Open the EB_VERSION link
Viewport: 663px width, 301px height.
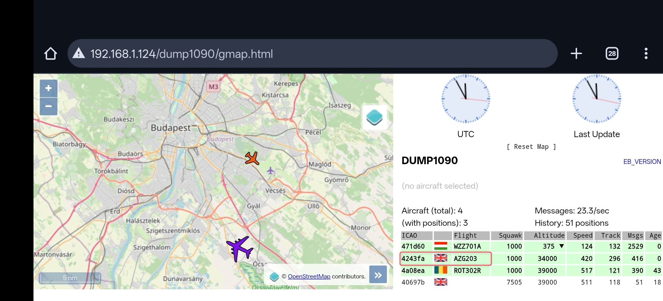[x=642, y=162]
